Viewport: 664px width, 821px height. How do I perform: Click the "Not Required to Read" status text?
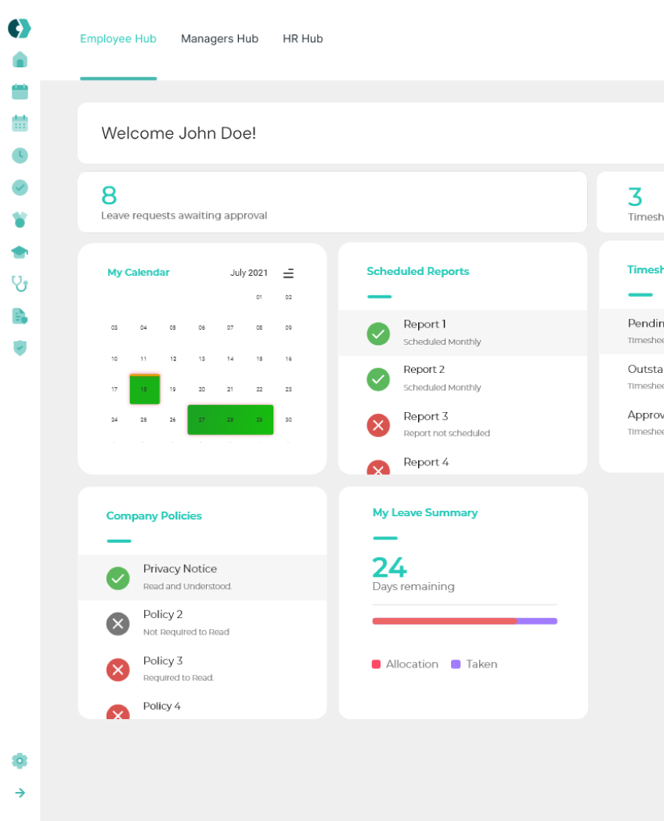pyautogui.click(x=186, y=632)
